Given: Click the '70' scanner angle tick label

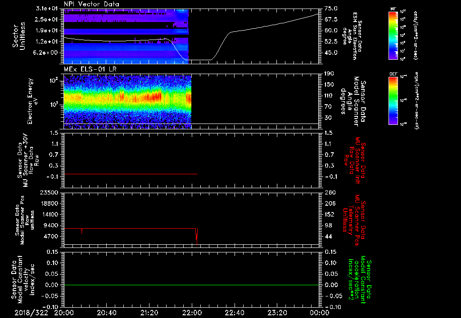Looking at the screenshot, I should pos(328,107).
